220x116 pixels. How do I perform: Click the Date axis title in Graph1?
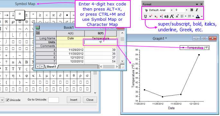[x=171, y=108]
